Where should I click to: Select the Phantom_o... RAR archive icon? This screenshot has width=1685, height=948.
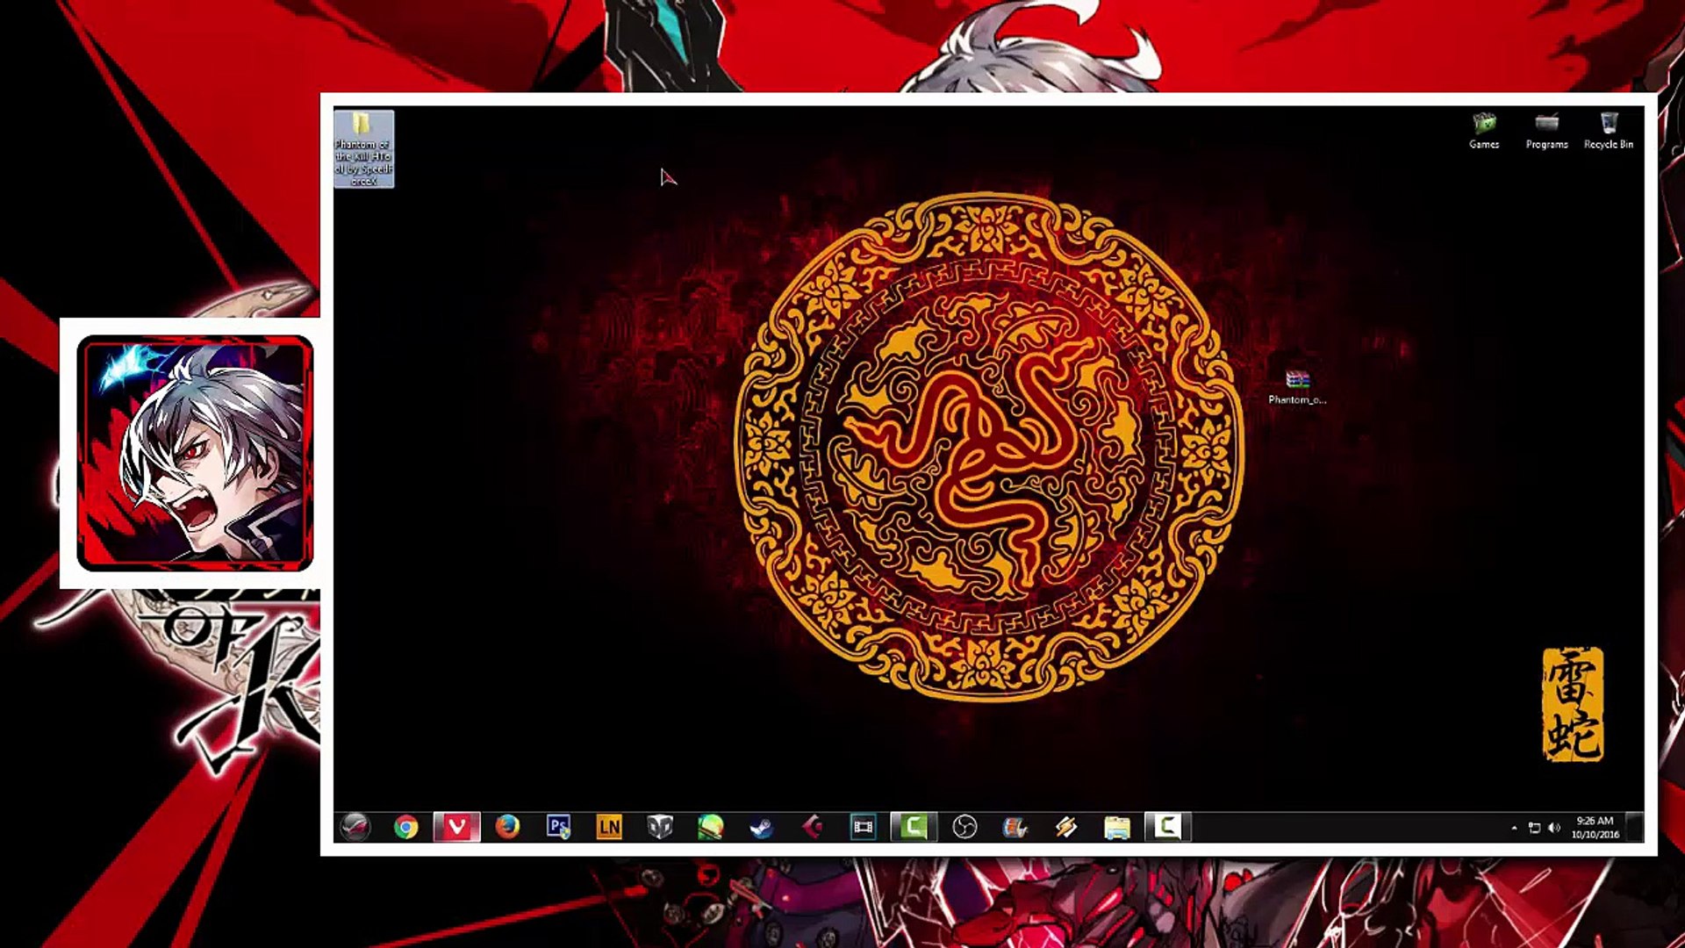tap(1297, 387)
